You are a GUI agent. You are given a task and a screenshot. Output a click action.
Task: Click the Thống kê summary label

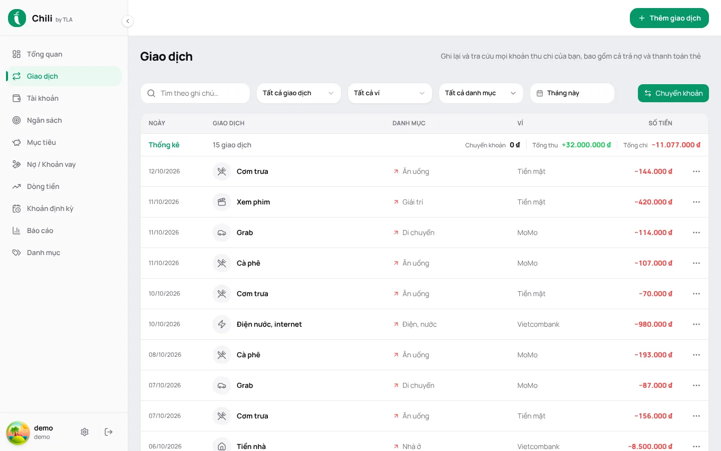click(164, 145)
